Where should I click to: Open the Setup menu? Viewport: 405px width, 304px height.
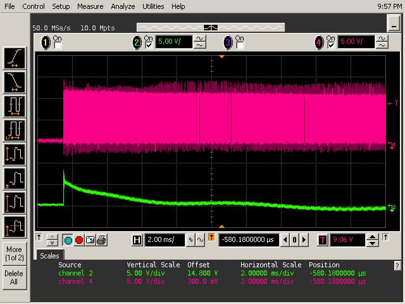pos(61,6)
